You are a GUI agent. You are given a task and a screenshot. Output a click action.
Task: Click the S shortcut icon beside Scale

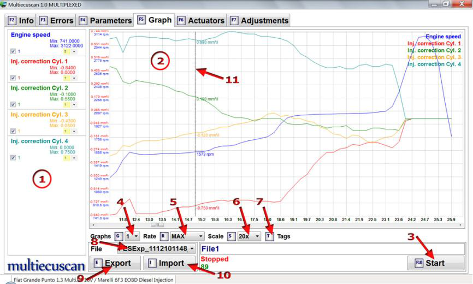tap(231, 236)
